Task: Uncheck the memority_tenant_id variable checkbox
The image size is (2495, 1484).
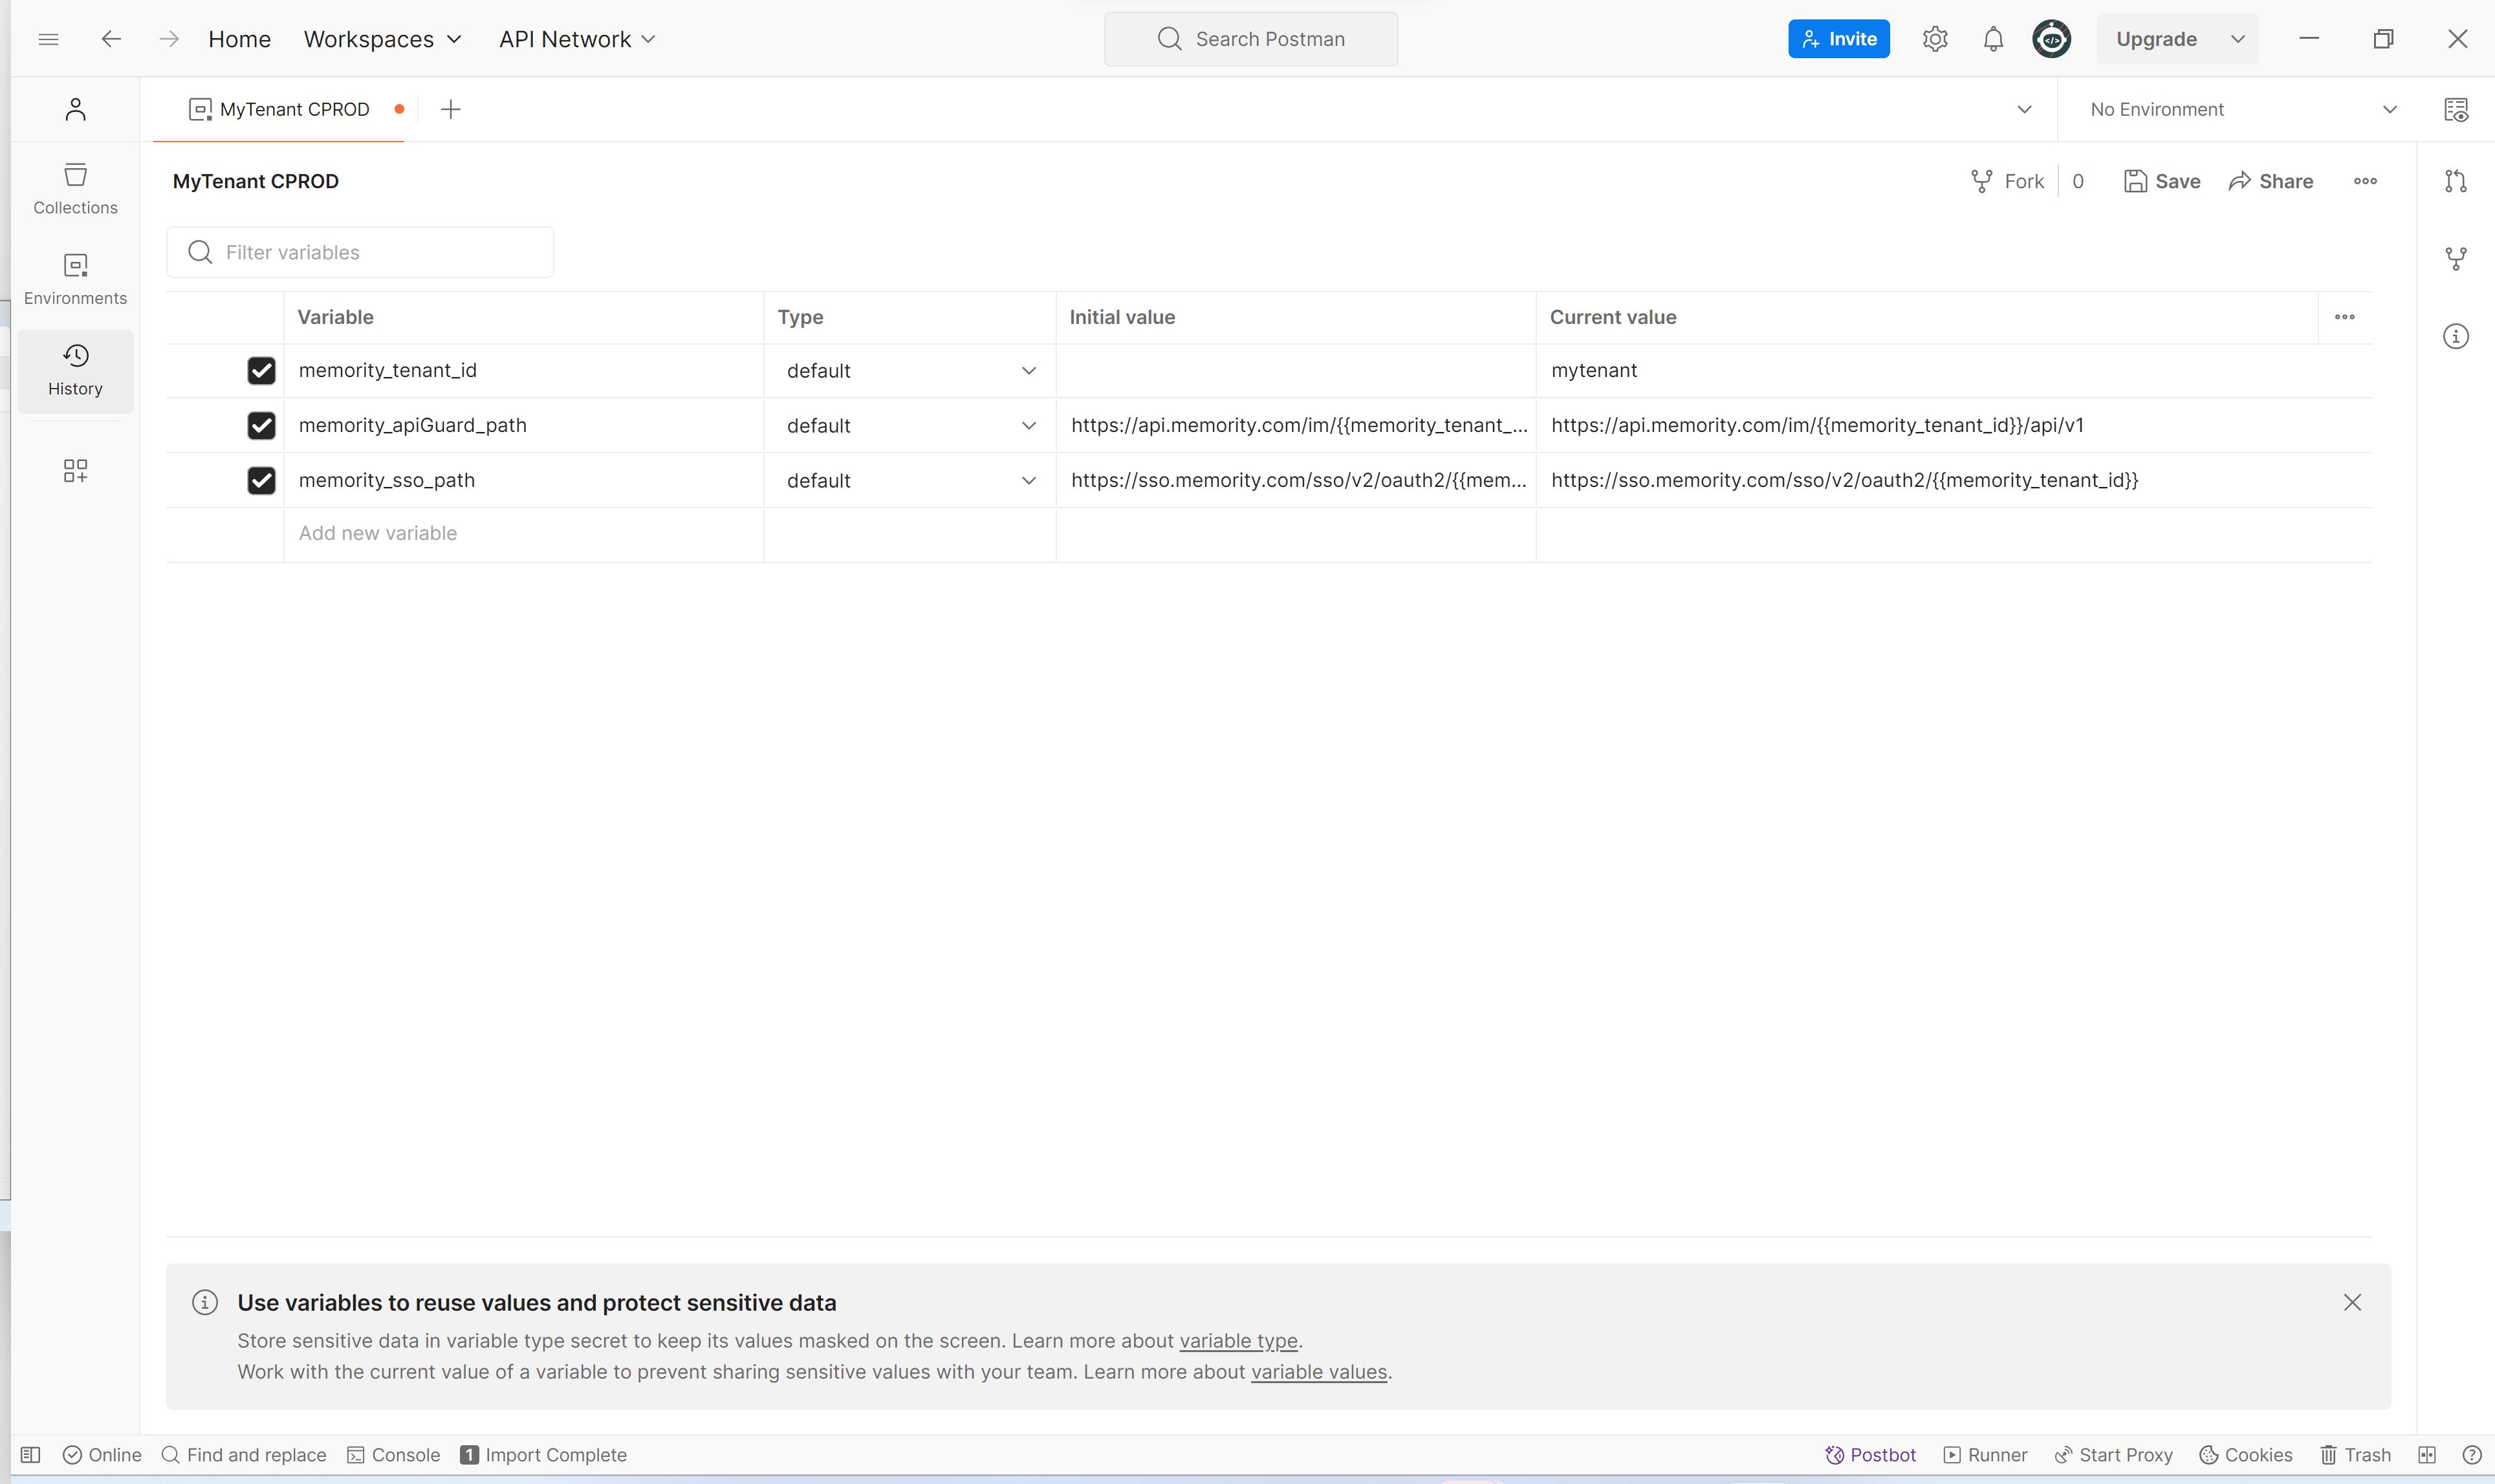Action: [x=261, y=371]
